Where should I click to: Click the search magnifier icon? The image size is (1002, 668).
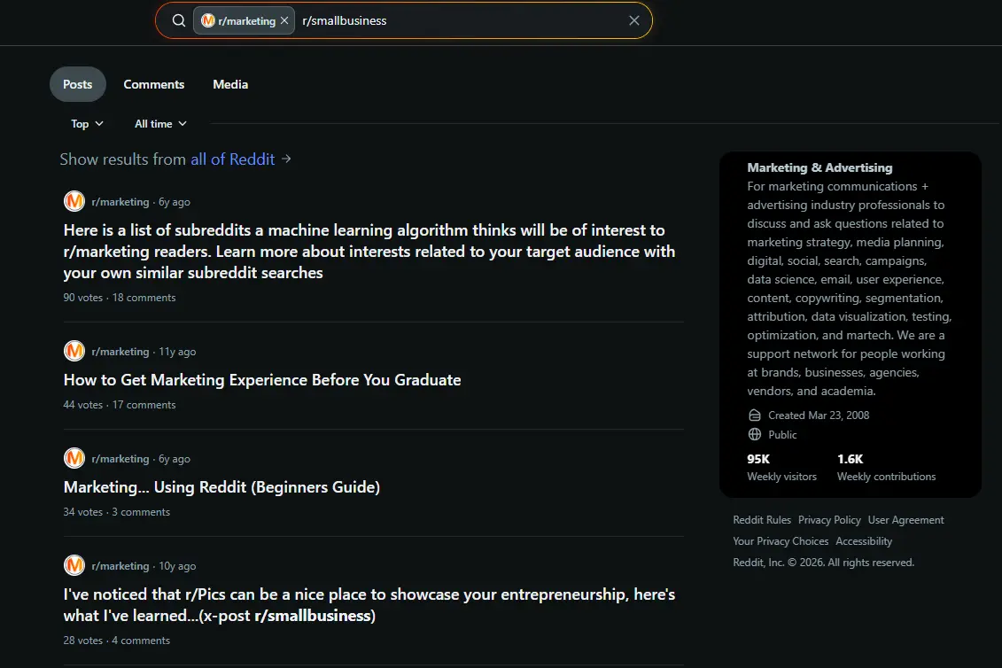179,20
